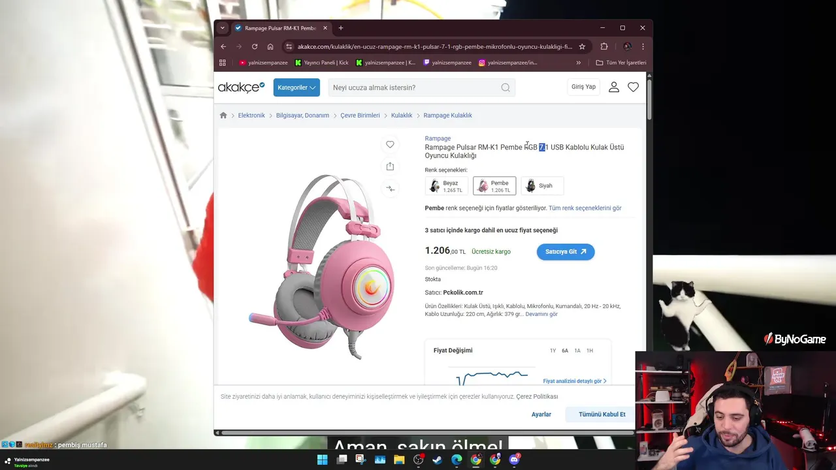Select 1H price history range
This screenshot has width=836, height=470.
pyautogui.click(x=590, y=351)
